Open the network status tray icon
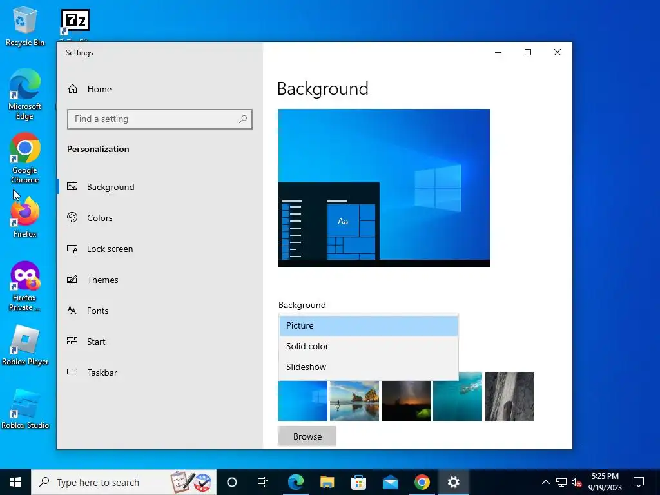 (561, 482)
